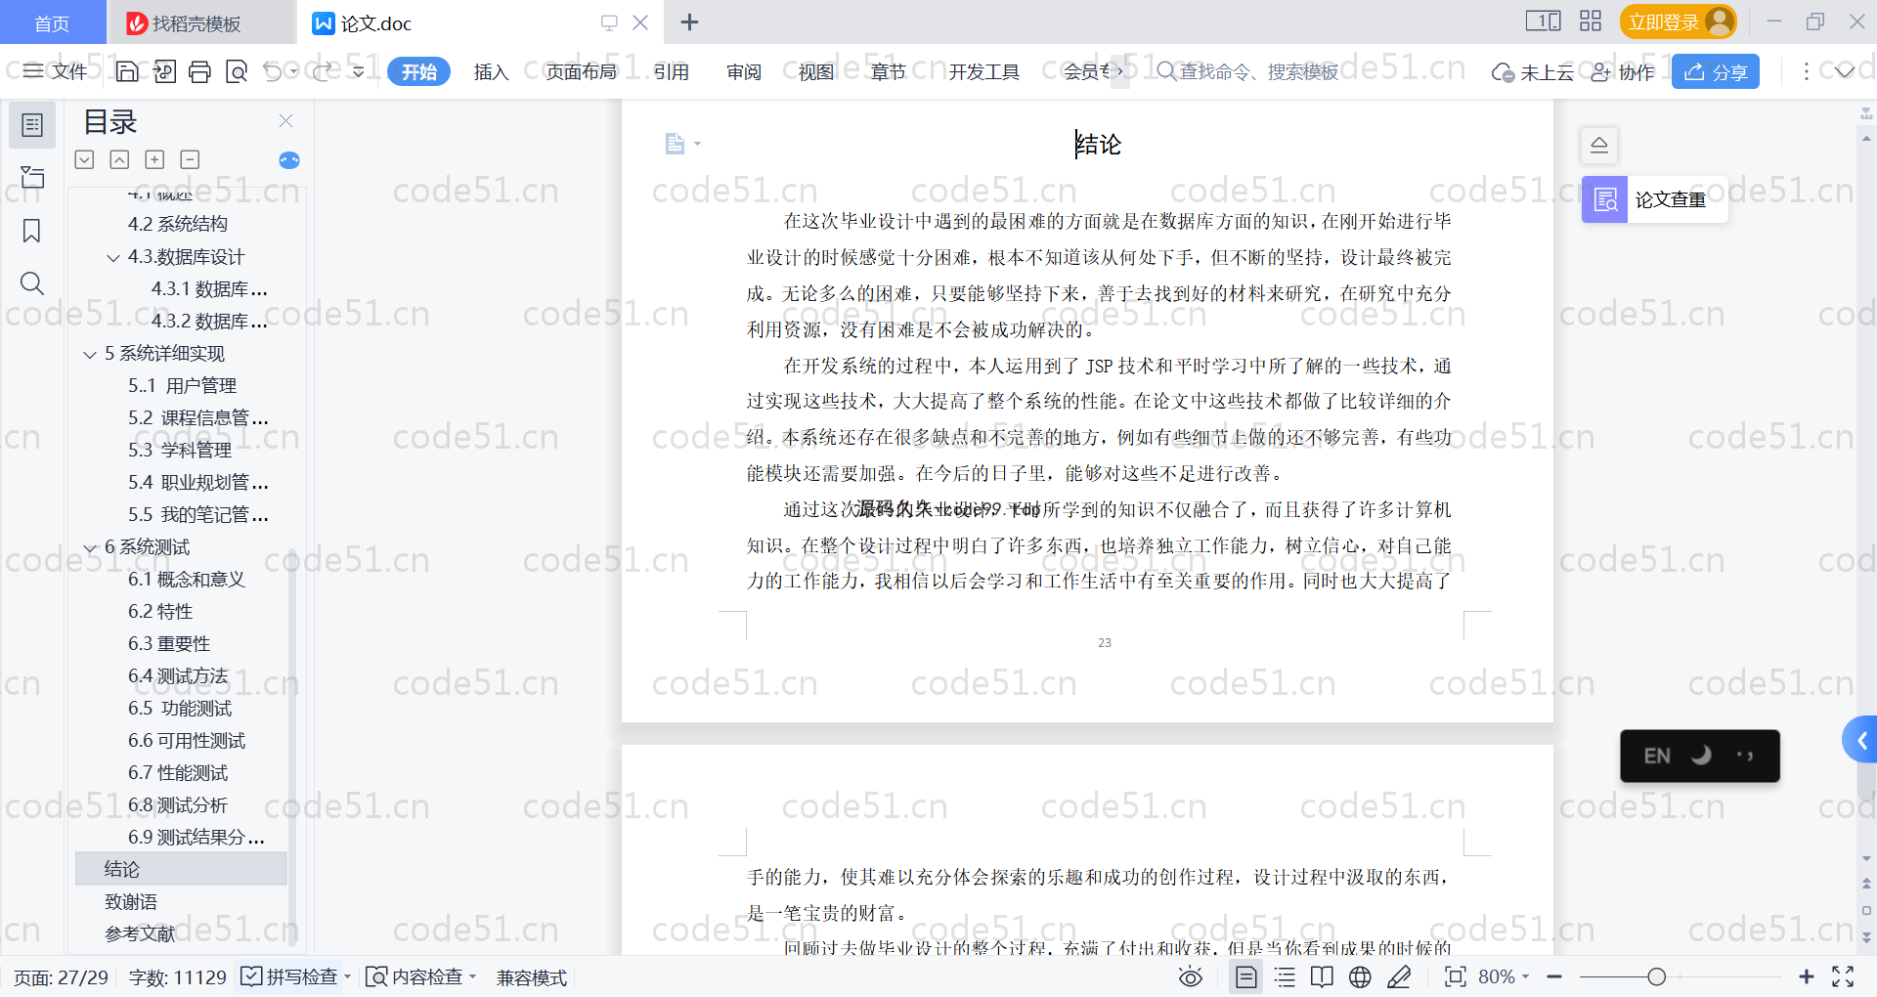Image resolution: width=1877 pixels, height=997 pixels.
Task: Click the zoom slider handle
Action: [x=1656, y=976]
